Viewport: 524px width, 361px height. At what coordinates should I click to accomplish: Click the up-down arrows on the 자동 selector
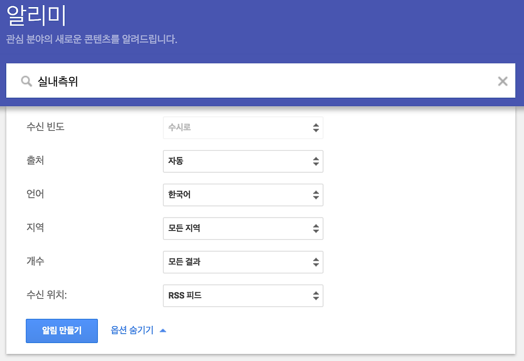click(x=316, y=161)
